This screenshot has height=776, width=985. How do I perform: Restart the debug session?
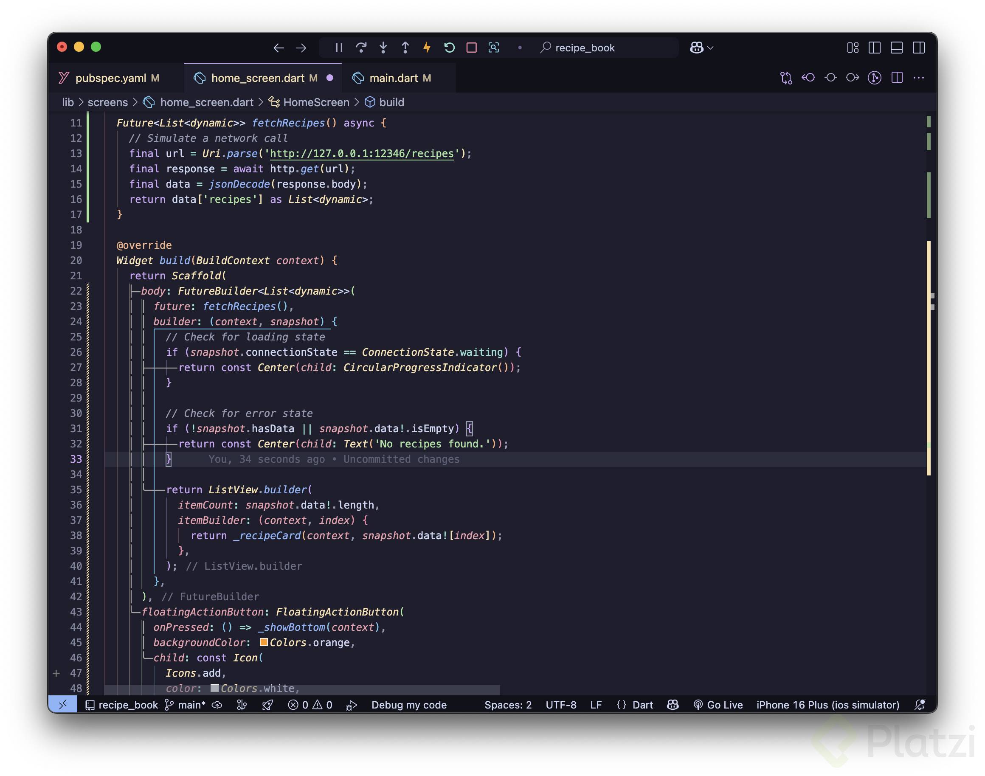449,48
